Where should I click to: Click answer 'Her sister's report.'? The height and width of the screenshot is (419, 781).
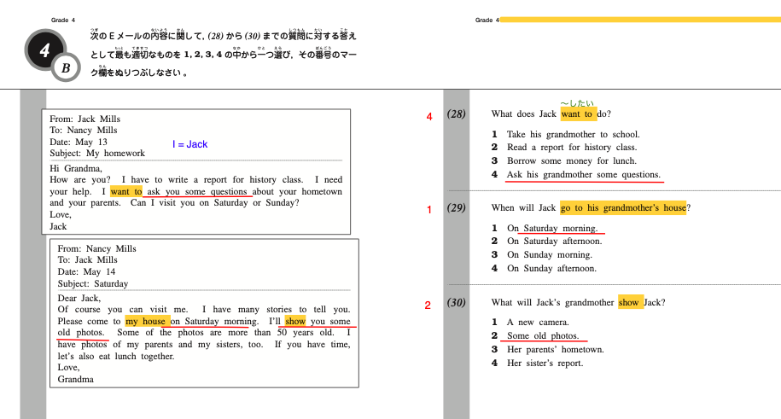pos(545,364)
